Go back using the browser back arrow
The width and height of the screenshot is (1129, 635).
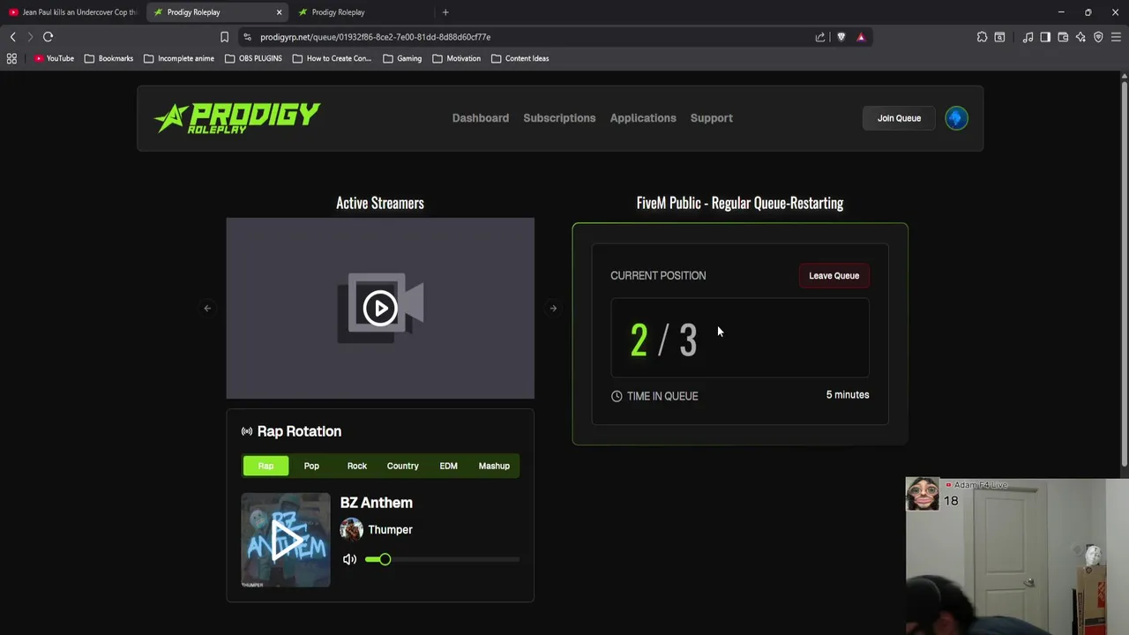click(x=12, y=37)
